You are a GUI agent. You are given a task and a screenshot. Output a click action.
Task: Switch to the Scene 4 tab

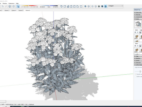(14, 10)
